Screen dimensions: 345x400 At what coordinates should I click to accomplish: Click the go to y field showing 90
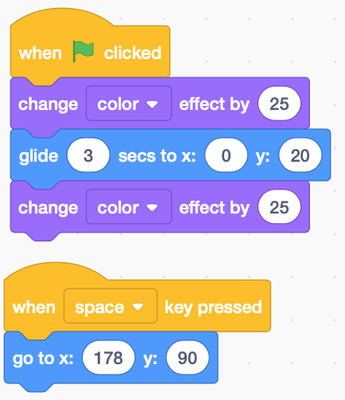(x=188, y=358)
